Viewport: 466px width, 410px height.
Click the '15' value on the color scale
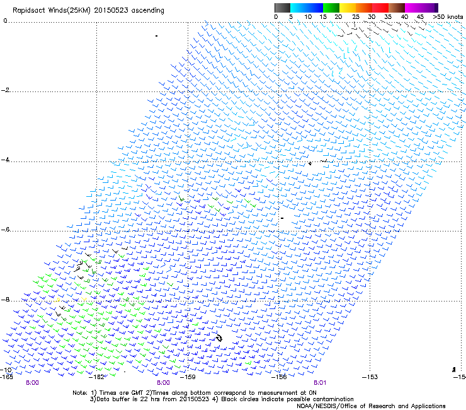[x=323, y=17]
